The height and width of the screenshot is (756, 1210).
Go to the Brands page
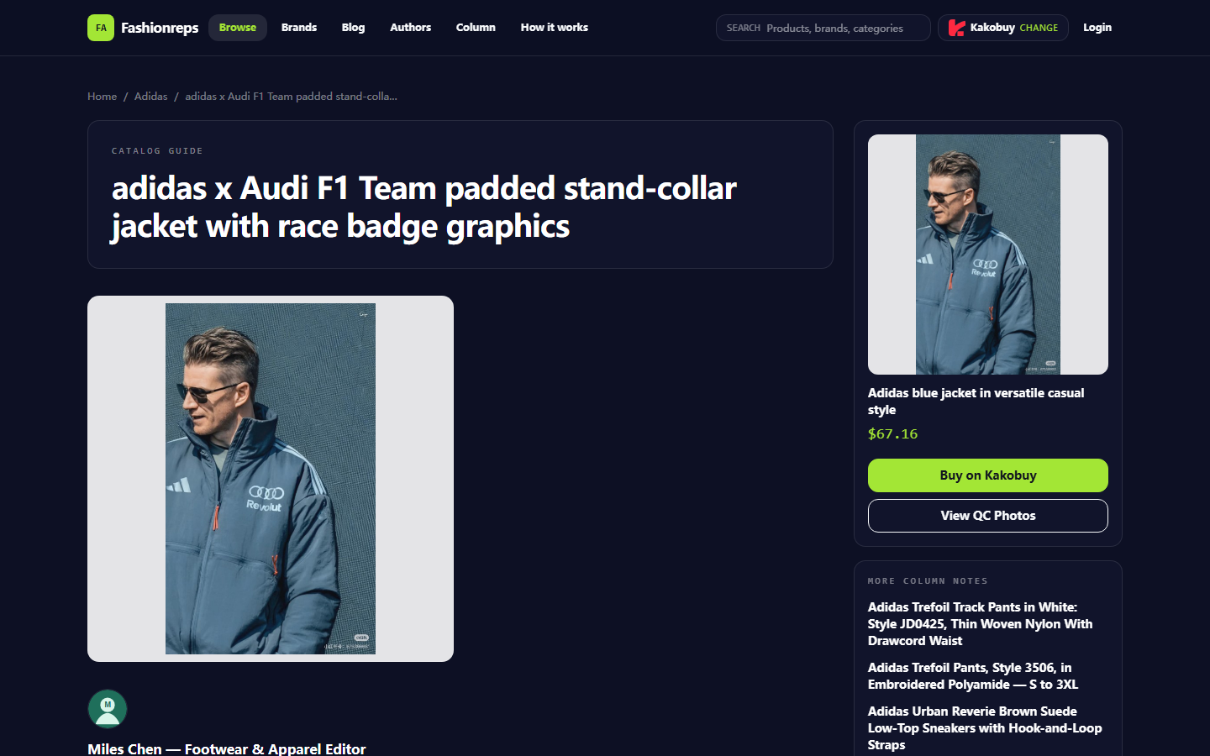pos(299,28)
